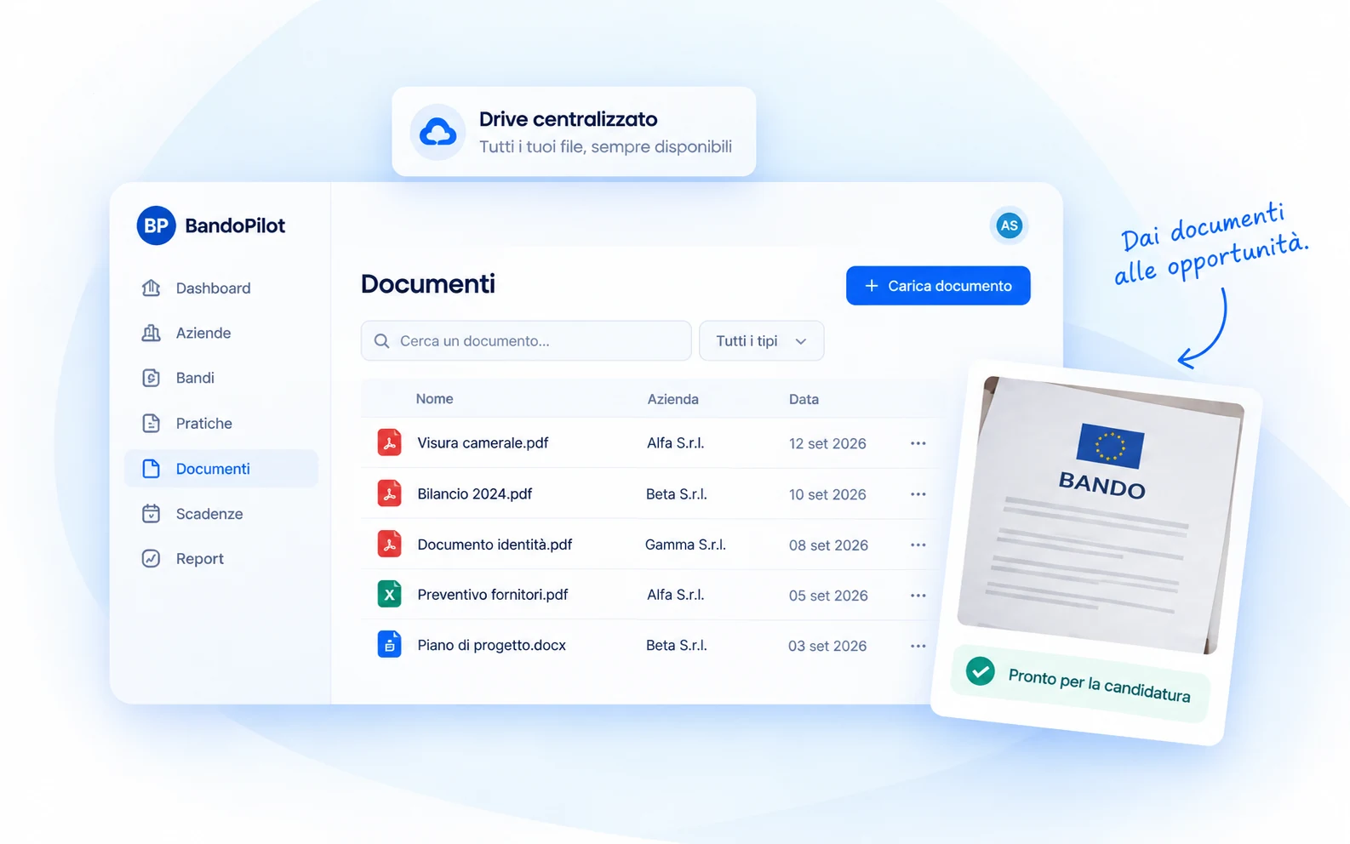Click the date 12 set 2026
This screenshot has width=1350, height=844.
pos(827,443)
